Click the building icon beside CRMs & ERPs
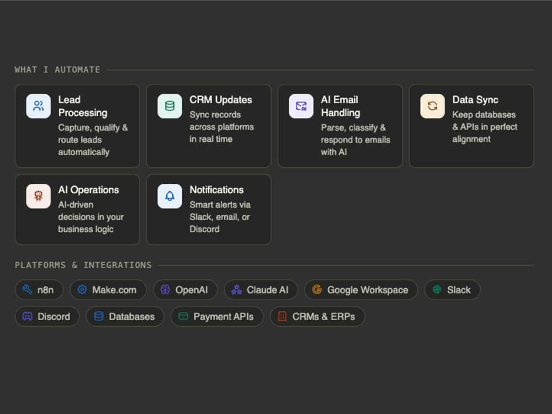The image size is (552, 414). coord(282,316)
